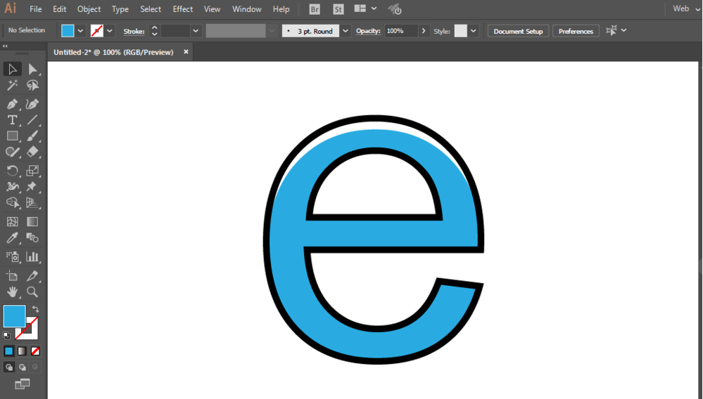
Task: Set paint mode to None
Action: coord(35,351)
